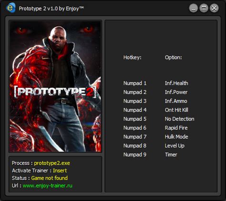Viewport: 226px width, 201px height.
Task: Select the 'Numpad 5' hotkey text
Action: click(x=135, y=119)
